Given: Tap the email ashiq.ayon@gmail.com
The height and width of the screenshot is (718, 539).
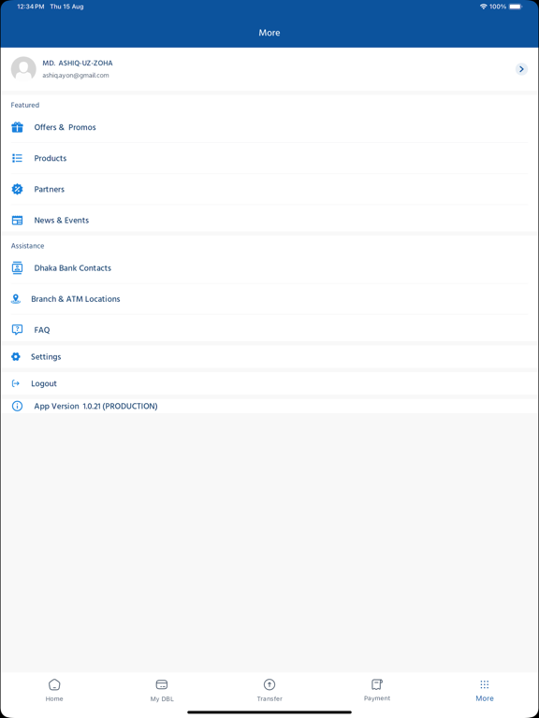Looking at the screenshot, I should 76,76.
